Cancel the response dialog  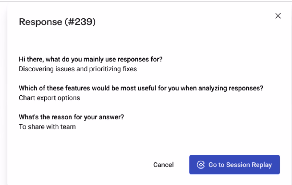[163, 165]
